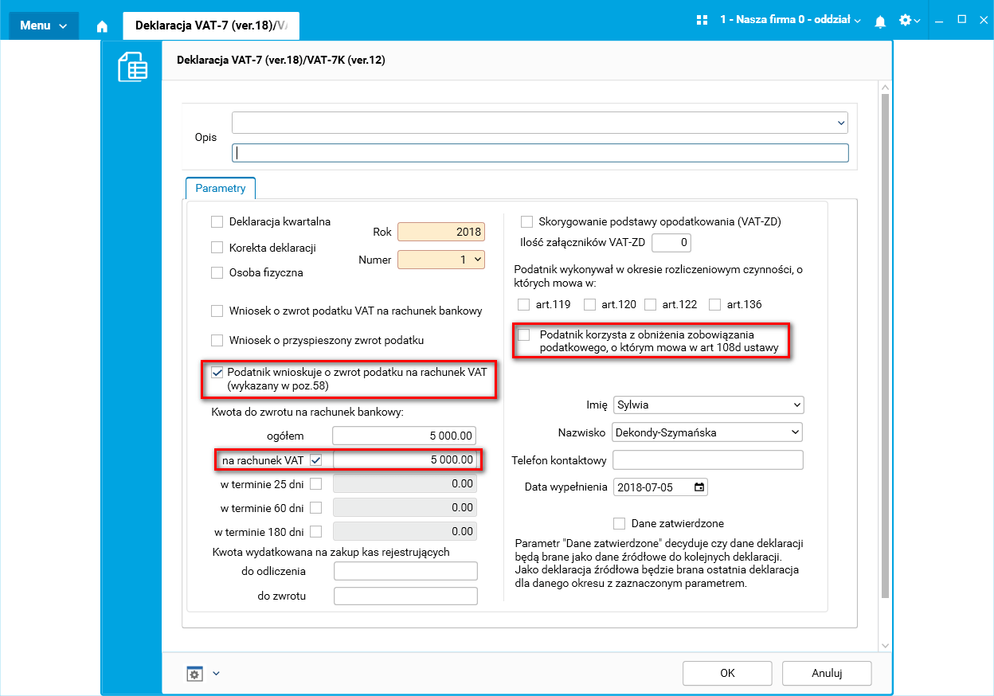The width and height of the screenshot is (994, 696).
Task: Check w terminie 180 dni
Action: point(316,532)
